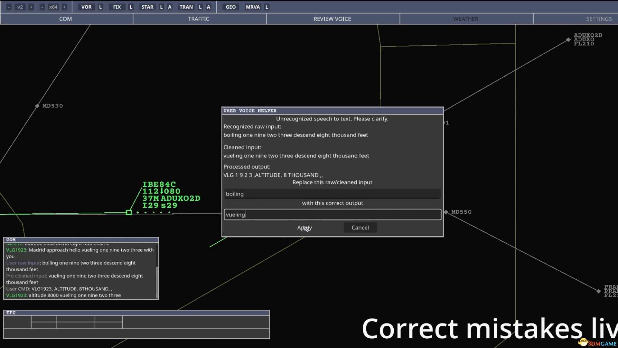
Task: Decrease the x64 speed with the minus button
Action: 42,6
